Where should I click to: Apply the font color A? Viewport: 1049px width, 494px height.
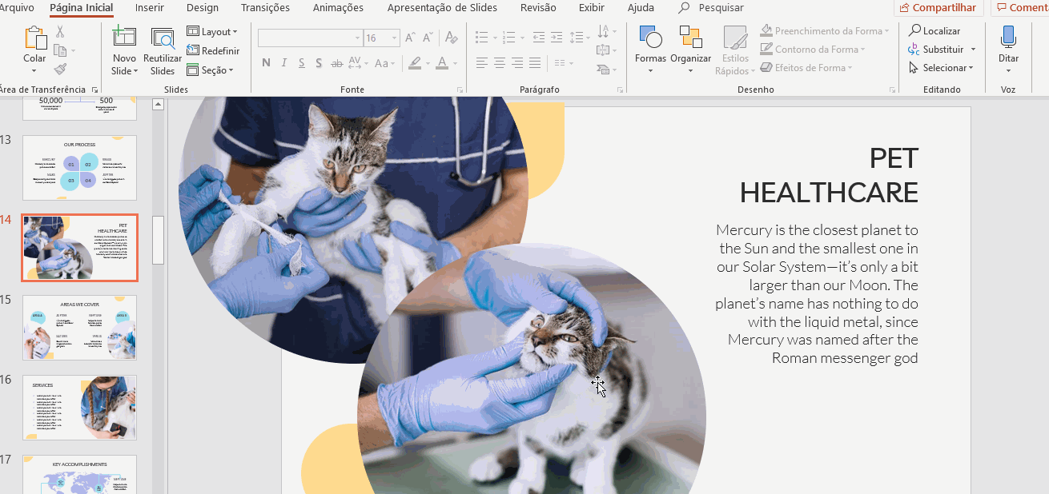tap(443, 63)
